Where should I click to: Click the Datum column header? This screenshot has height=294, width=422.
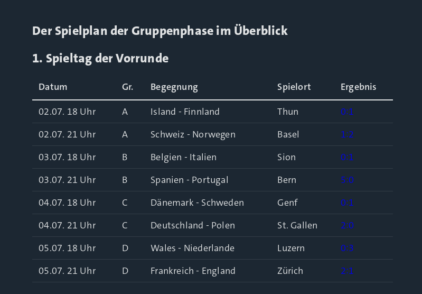(53, 87)
